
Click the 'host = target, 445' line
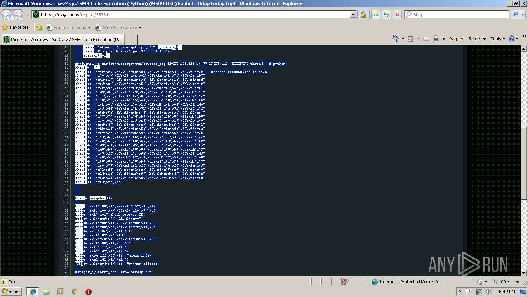[x=94, y=198]
